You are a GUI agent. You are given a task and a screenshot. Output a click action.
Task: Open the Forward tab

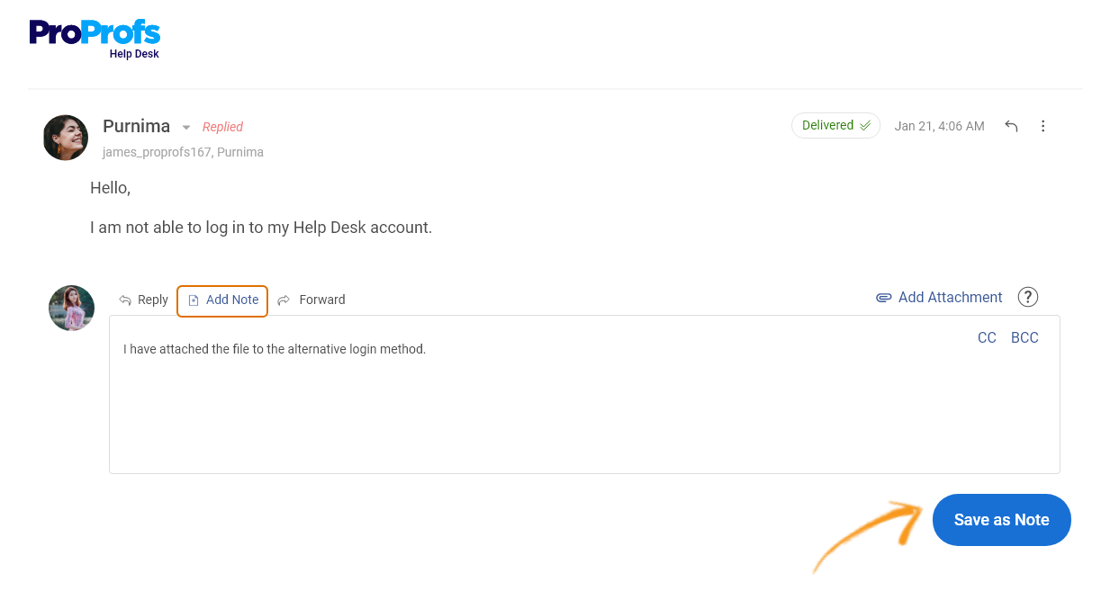point(311,300)
